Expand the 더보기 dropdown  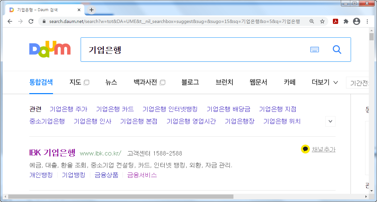click(x=325, y=82)
